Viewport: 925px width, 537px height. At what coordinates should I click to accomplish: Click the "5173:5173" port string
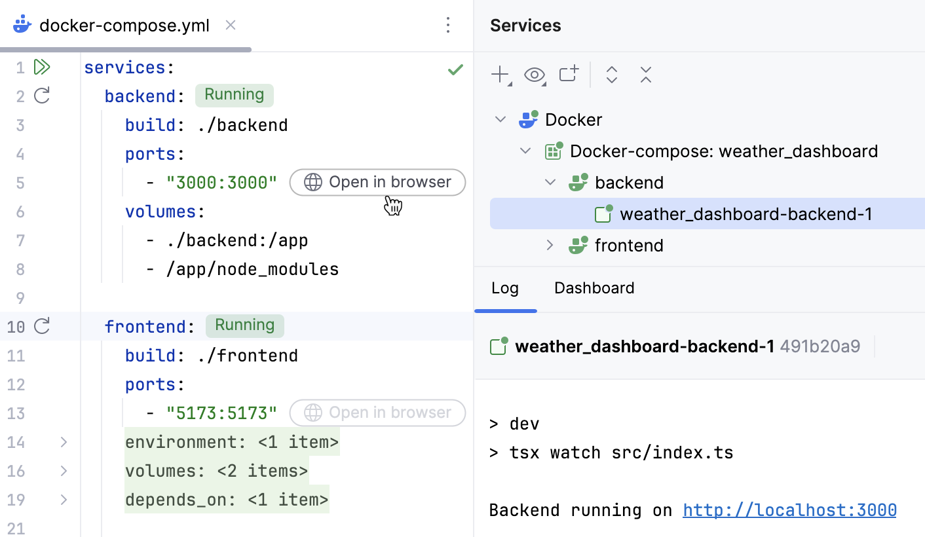point(221,413)
